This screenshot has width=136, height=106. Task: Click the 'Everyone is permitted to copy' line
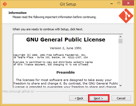(x=53, y=62)
